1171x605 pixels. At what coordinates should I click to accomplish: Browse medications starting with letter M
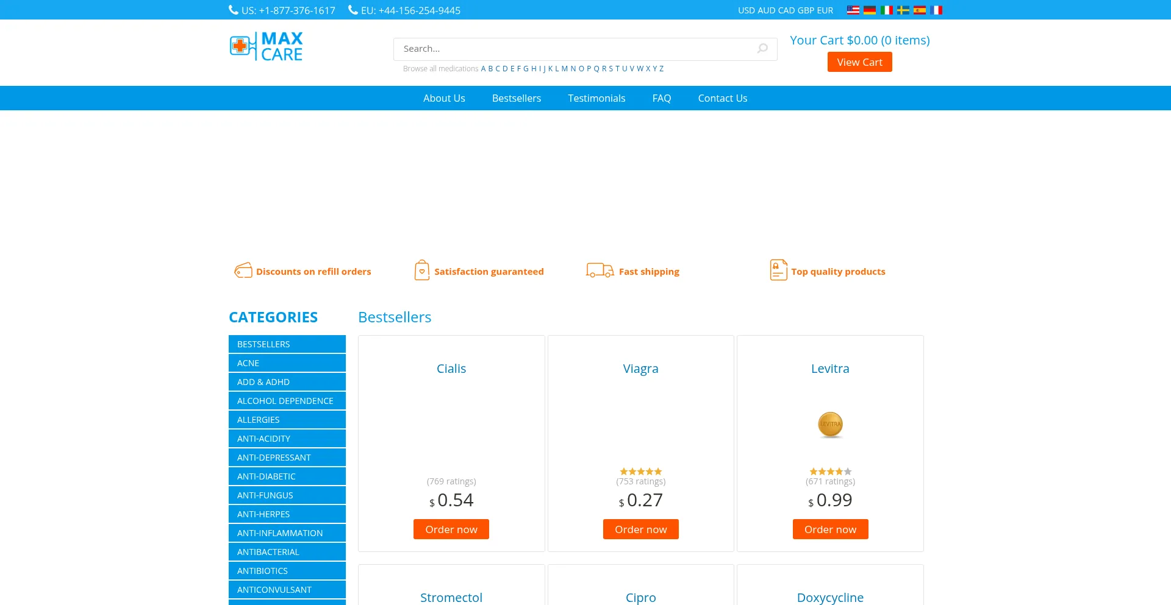(564, 69)
